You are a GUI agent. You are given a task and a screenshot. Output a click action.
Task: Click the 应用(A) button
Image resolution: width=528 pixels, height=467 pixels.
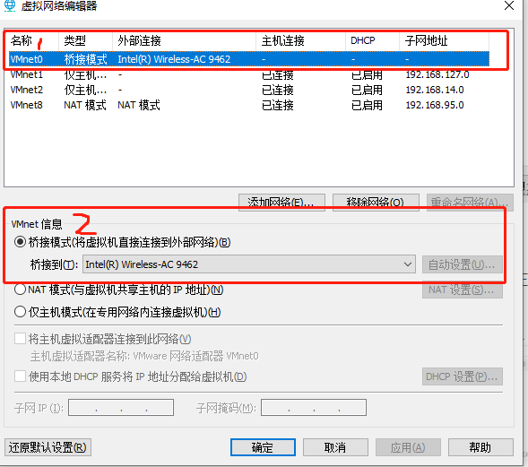408,447
